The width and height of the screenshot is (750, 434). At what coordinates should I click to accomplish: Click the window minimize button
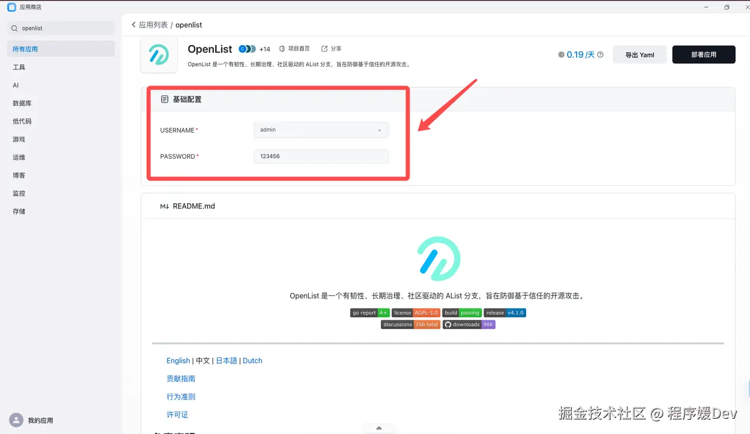[x=706, y=7]
